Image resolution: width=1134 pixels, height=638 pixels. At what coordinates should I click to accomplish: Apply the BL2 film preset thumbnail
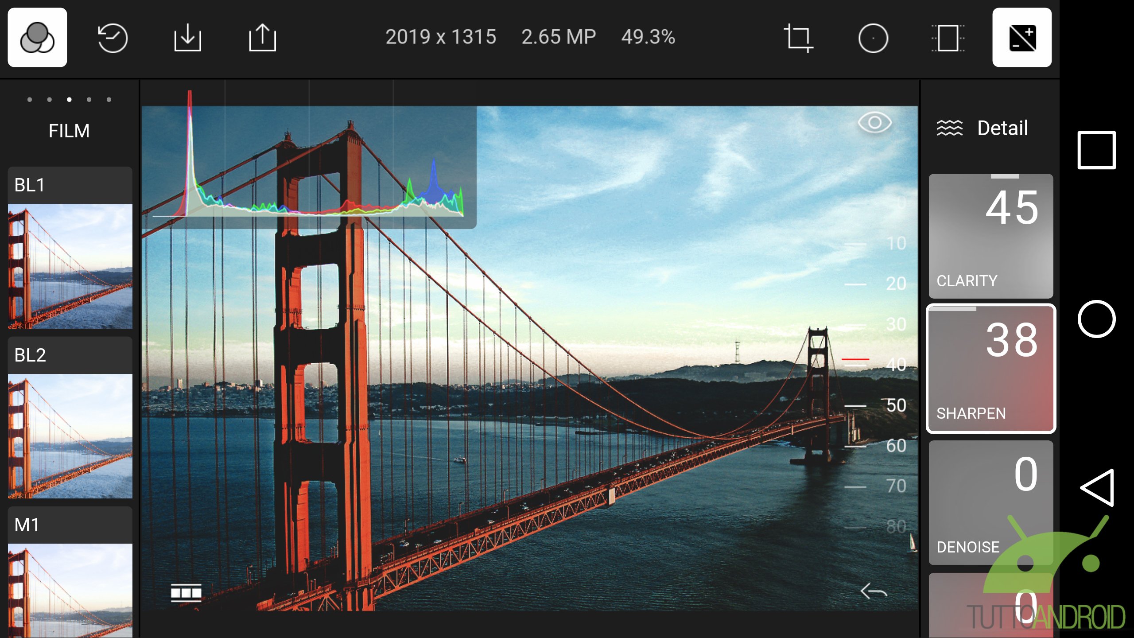pos(70,436)
